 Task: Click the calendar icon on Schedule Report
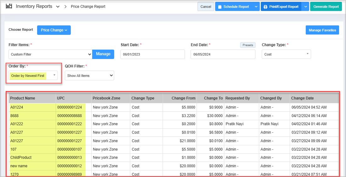[220, 7]
